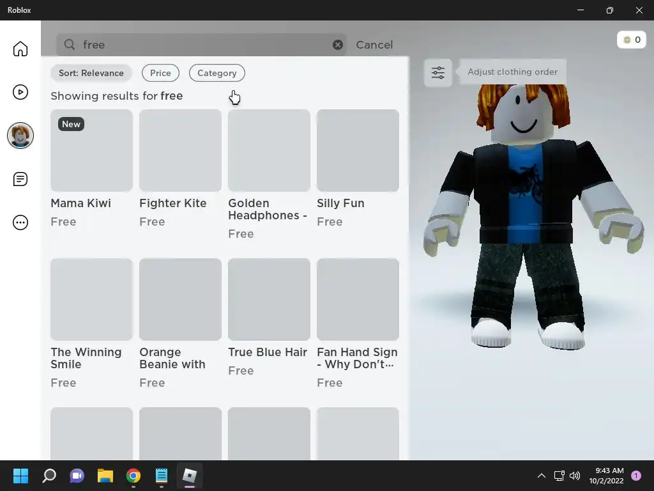Open the More (three dots) sidebar icon
Image resolution: width=654 pixels, height=491 pixels.
[x=20, y=222]
